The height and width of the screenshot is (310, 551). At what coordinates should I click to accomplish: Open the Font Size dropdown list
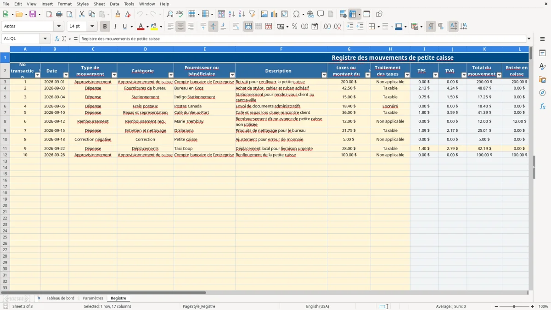click(x=92, y=27)
